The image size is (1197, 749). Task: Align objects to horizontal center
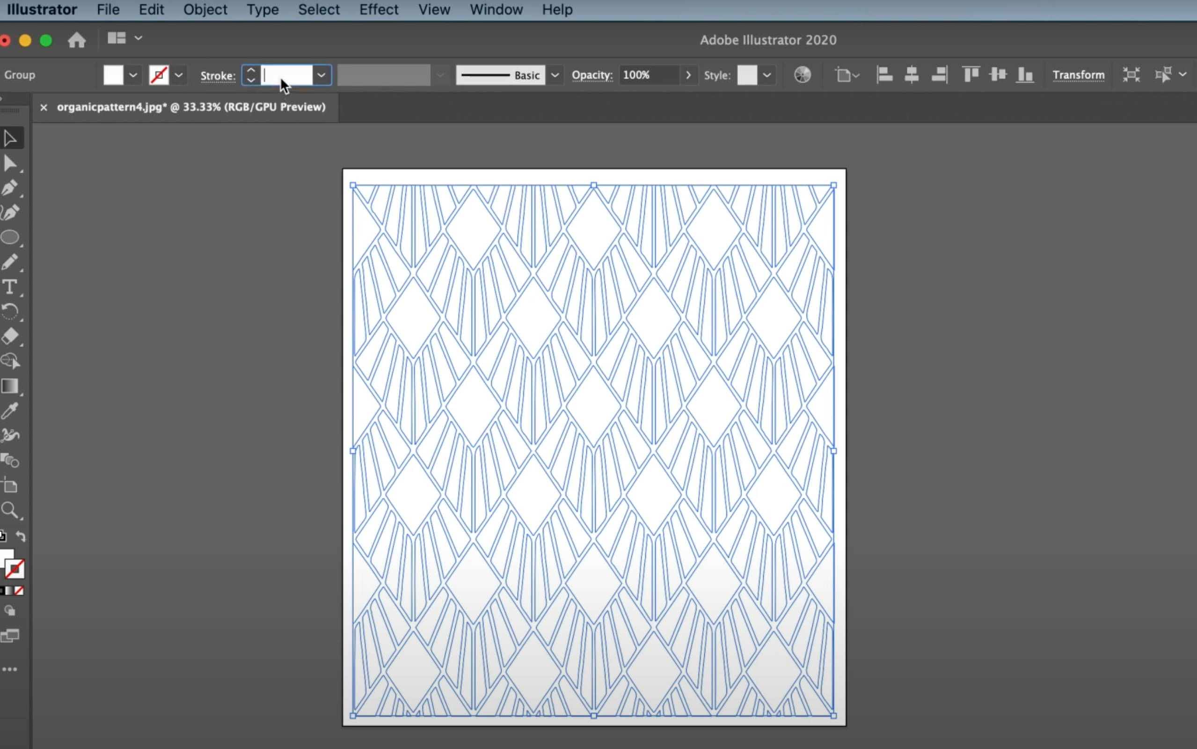[x=912, y=75]
